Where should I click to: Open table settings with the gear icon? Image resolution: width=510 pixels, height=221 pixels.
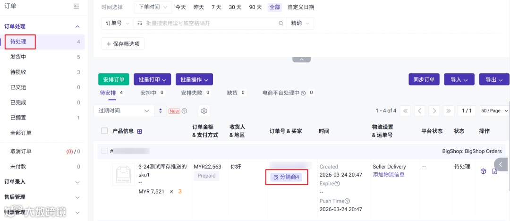[204, 111]
